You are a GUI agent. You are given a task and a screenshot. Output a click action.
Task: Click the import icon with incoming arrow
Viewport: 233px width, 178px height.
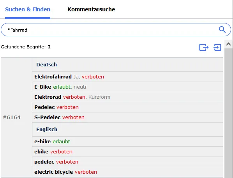coord(217,47)
